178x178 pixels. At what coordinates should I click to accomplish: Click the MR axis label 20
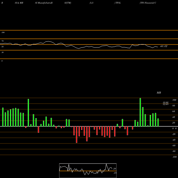(x=174, y=123)
